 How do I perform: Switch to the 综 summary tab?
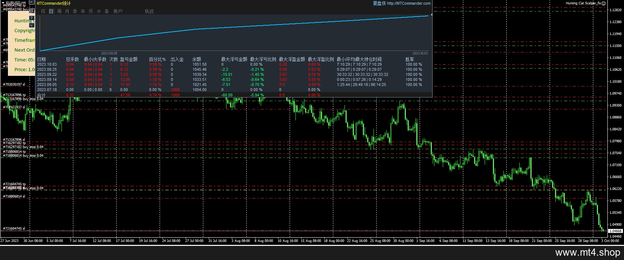click(x=43, y=11)
